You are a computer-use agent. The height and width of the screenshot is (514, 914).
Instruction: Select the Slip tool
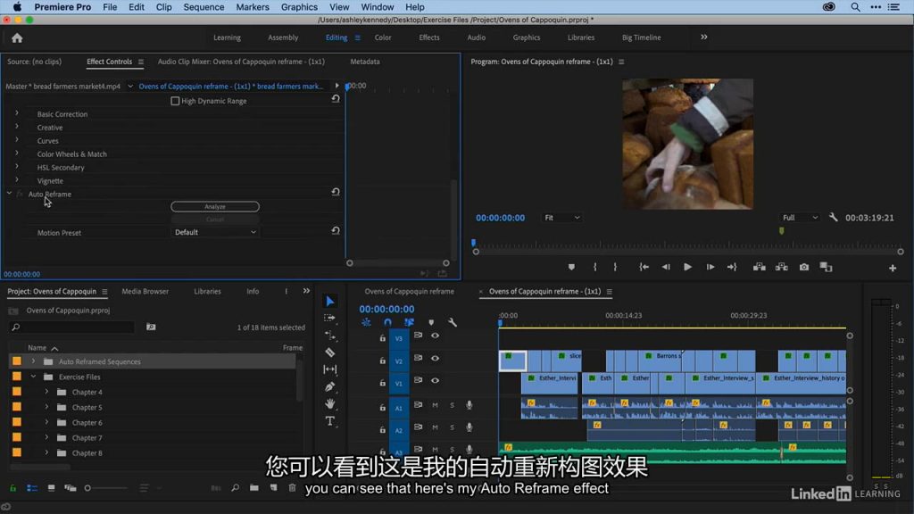coord(330,369)
